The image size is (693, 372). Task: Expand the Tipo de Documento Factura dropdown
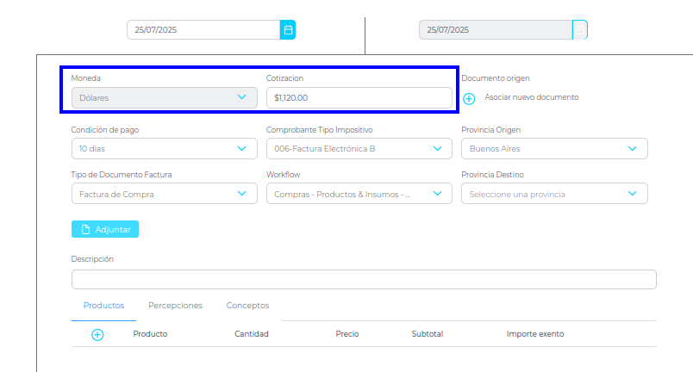pos(164,194)
